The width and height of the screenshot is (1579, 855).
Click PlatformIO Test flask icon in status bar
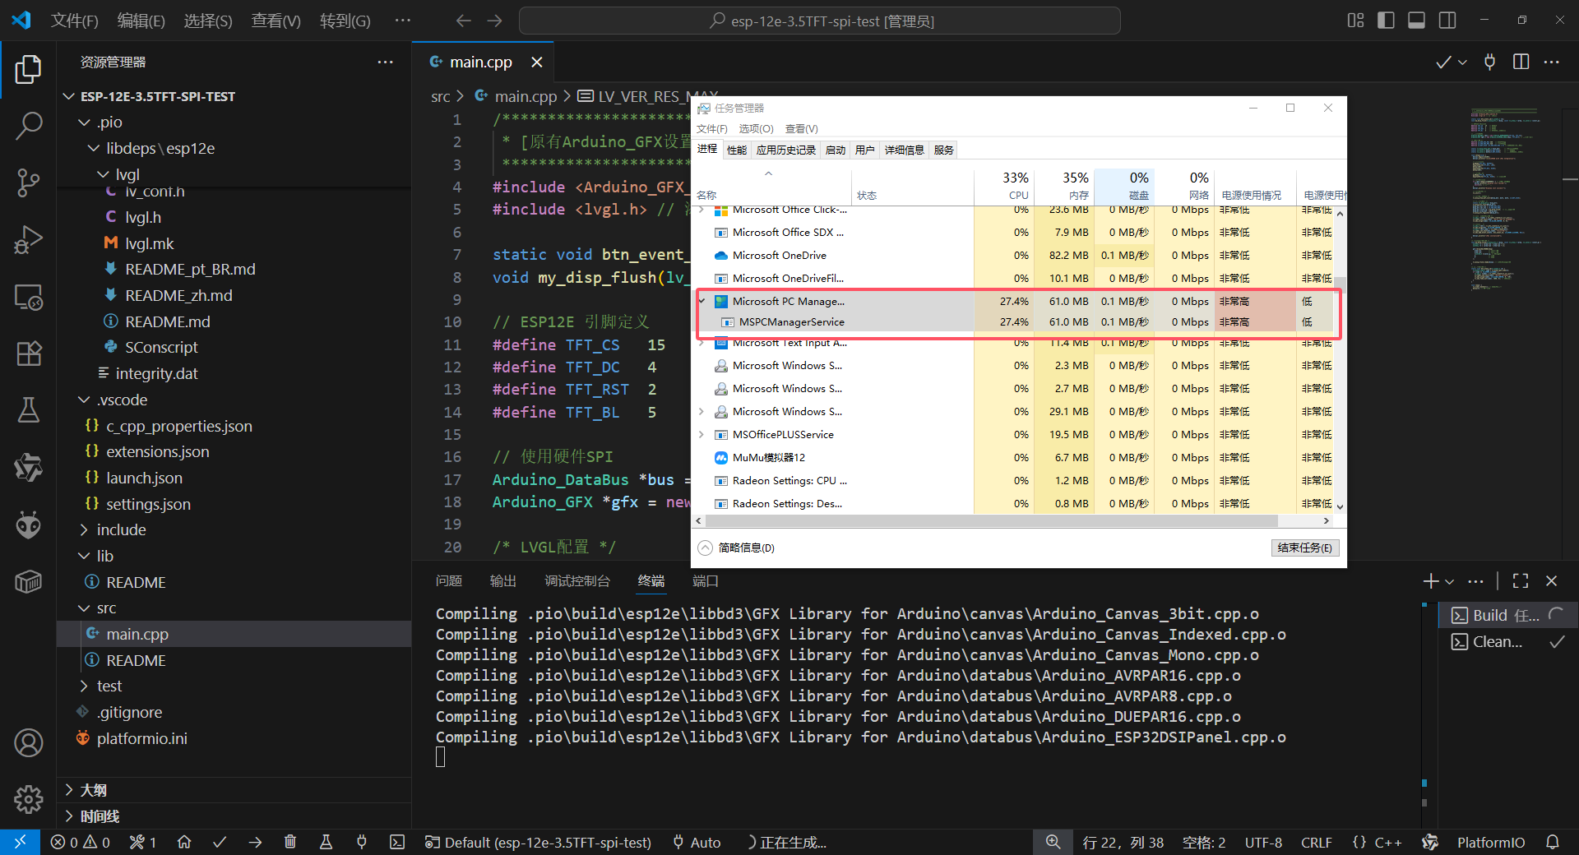(x=326, y=842)
